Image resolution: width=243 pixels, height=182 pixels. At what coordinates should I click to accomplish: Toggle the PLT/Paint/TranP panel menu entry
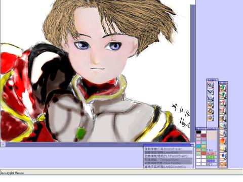(168, 156)
